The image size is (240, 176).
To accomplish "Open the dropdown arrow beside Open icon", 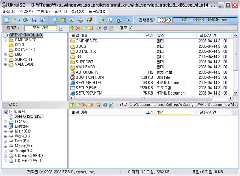I will pos(19,20).
